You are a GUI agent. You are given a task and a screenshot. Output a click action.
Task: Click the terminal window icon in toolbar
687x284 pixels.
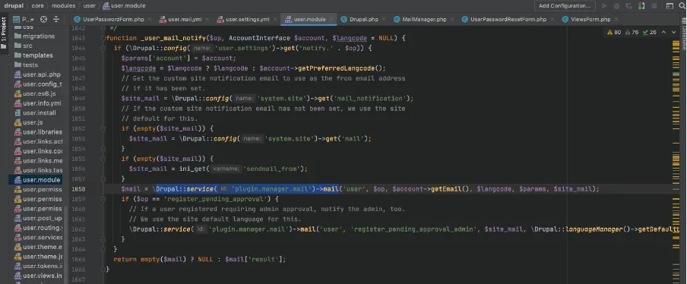click(x=670, y=6)
